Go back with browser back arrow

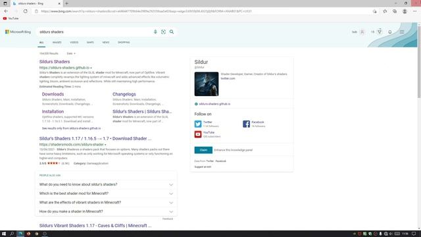coord(6,11)
